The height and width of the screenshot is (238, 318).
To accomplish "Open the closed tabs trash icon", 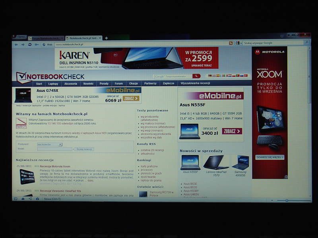I will [282, 36].
